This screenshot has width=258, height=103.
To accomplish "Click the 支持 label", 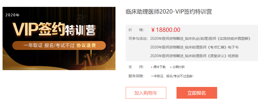I will 136,67.
